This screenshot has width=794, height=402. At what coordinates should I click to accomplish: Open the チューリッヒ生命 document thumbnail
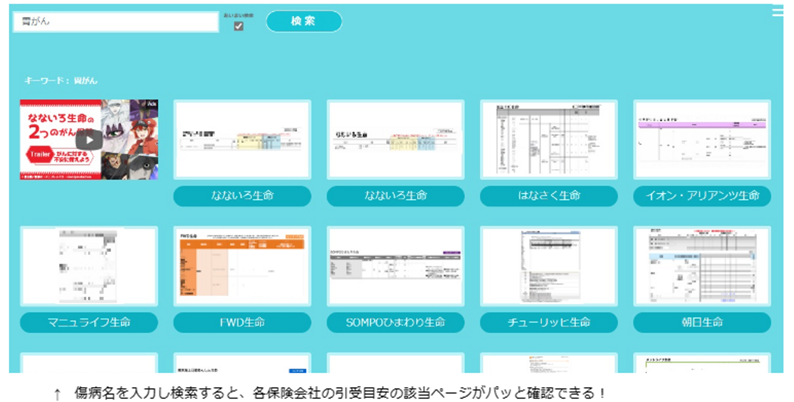point(549,266)
